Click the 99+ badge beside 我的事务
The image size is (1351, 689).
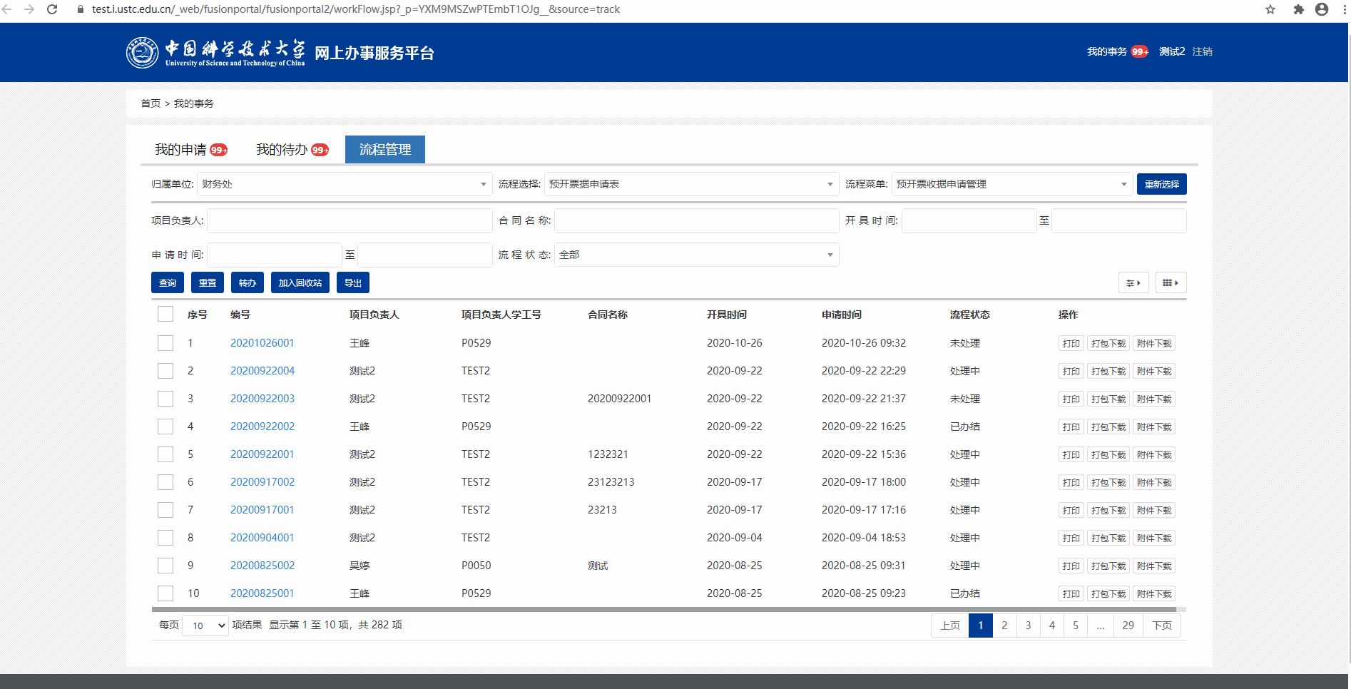pos(1140,51)
